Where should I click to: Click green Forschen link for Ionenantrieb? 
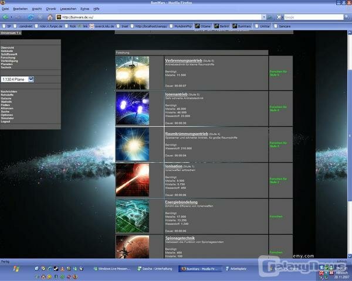pos(278,109)
